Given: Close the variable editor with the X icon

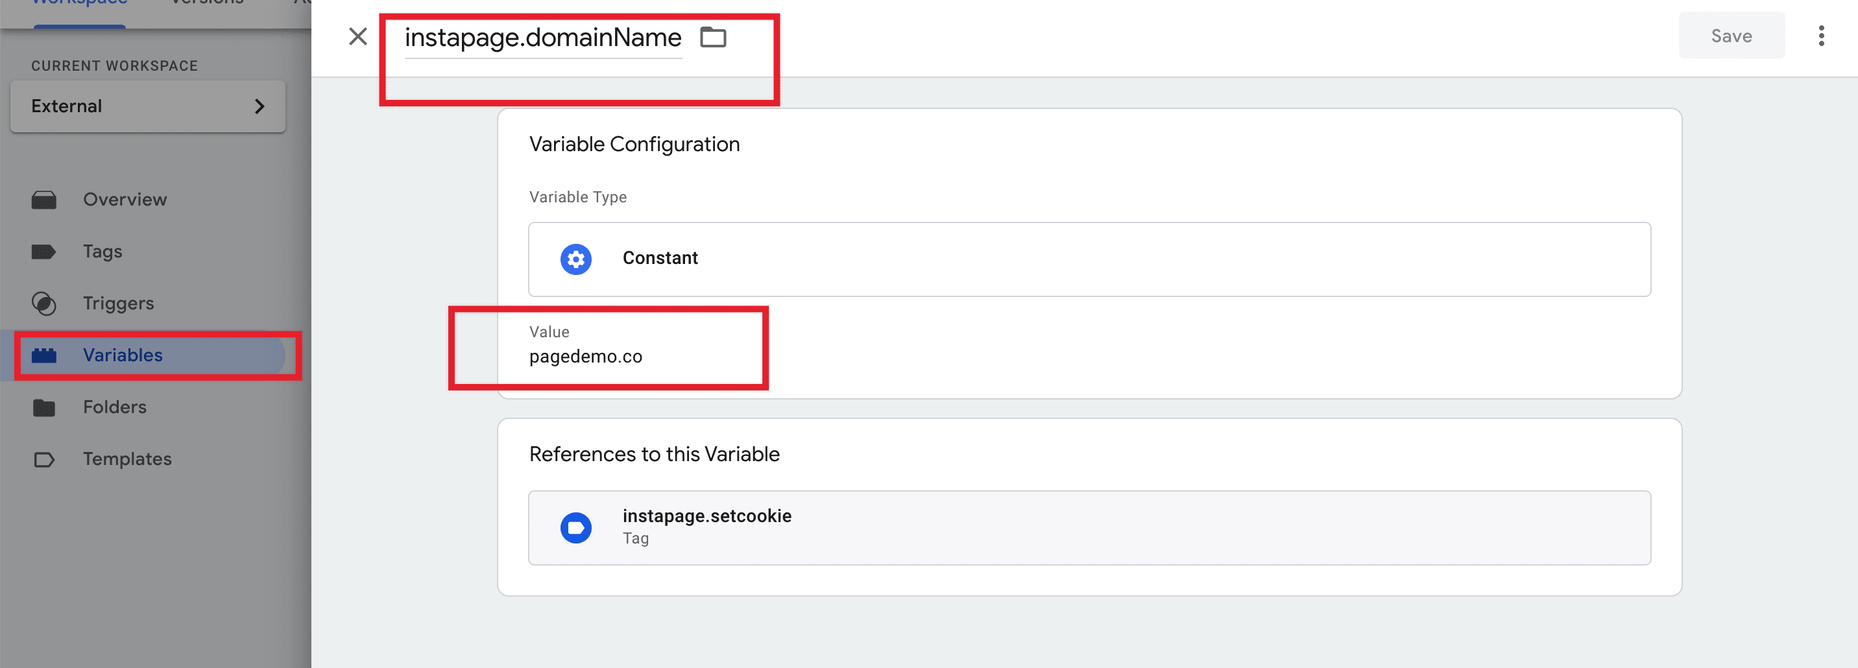Looking at the screenshot, I should [357, 36].
